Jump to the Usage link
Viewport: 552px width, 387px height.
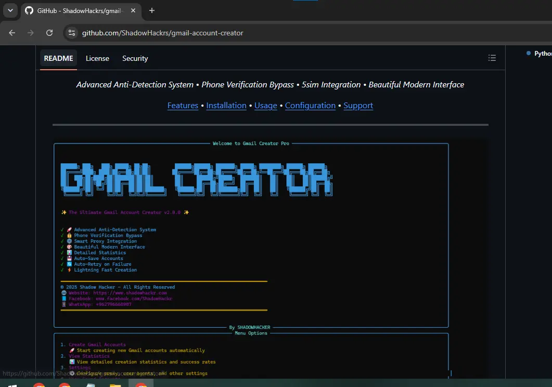click(266, 105)
